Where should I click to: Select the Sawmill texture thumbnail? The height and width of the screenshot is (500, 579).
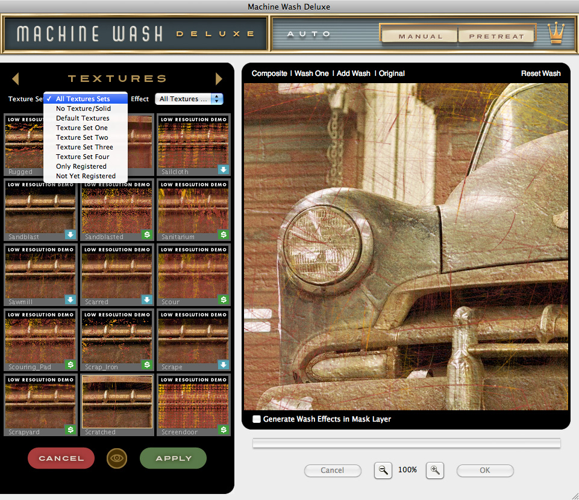[x=40, y=275]
